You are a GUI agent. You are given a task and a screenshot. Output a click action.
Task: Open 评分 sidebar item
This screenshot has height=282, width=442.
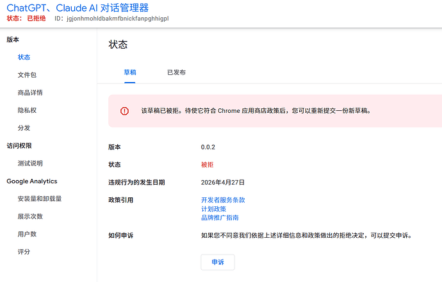pos(24,252)
